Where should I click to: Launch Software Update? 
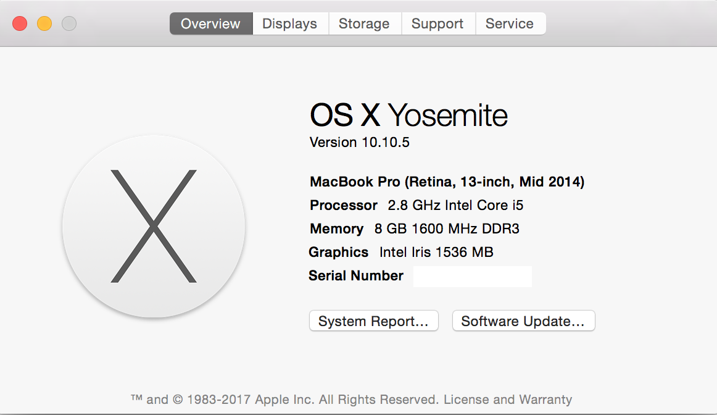pos(523,321)
